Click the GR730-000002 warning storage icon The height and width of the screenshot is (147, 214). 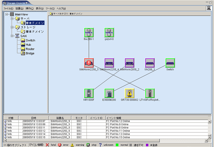tap(129, 93)
